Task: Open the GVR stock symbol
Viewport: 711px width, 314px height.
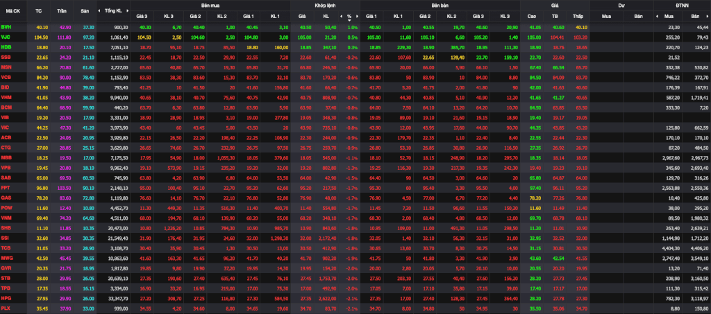Action: click(x=6, y=268)
